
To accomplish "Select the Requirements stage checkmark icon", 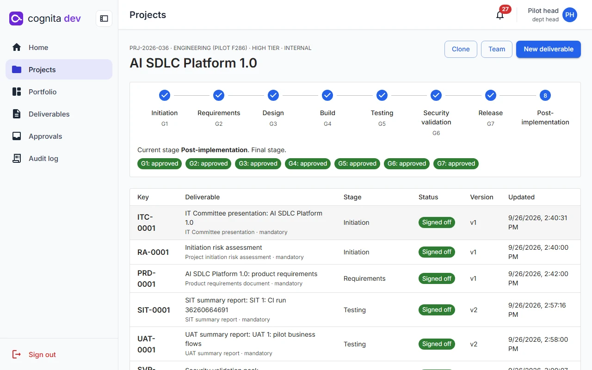I will coord(219,95).
